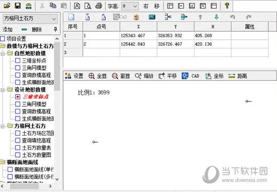Click the gray up arrow icon
The width and height of the screenshot is (277, 192).
click(200, 17)
